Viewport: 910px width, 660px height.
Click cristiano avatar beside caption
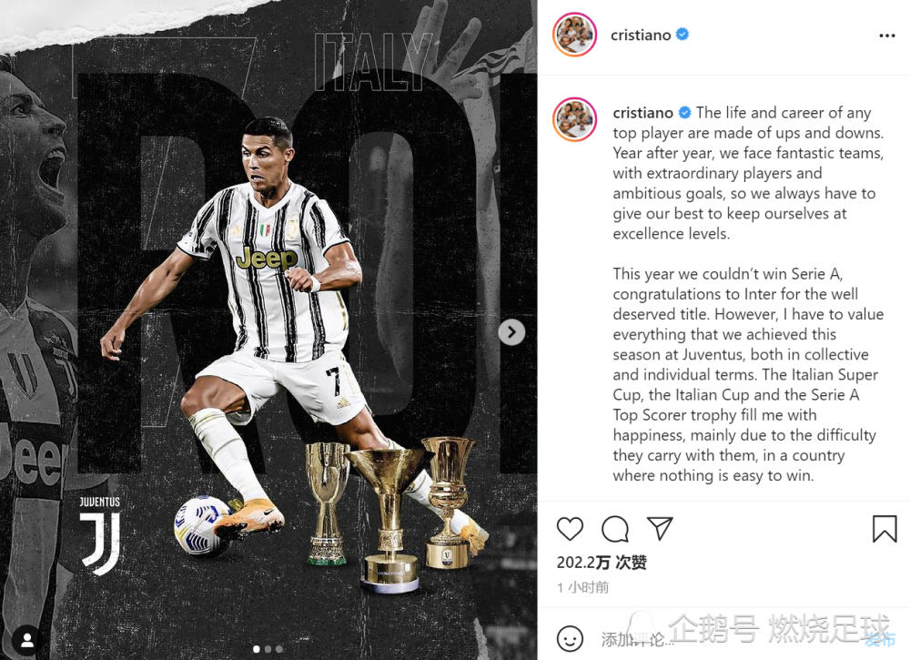pos(574,119)
